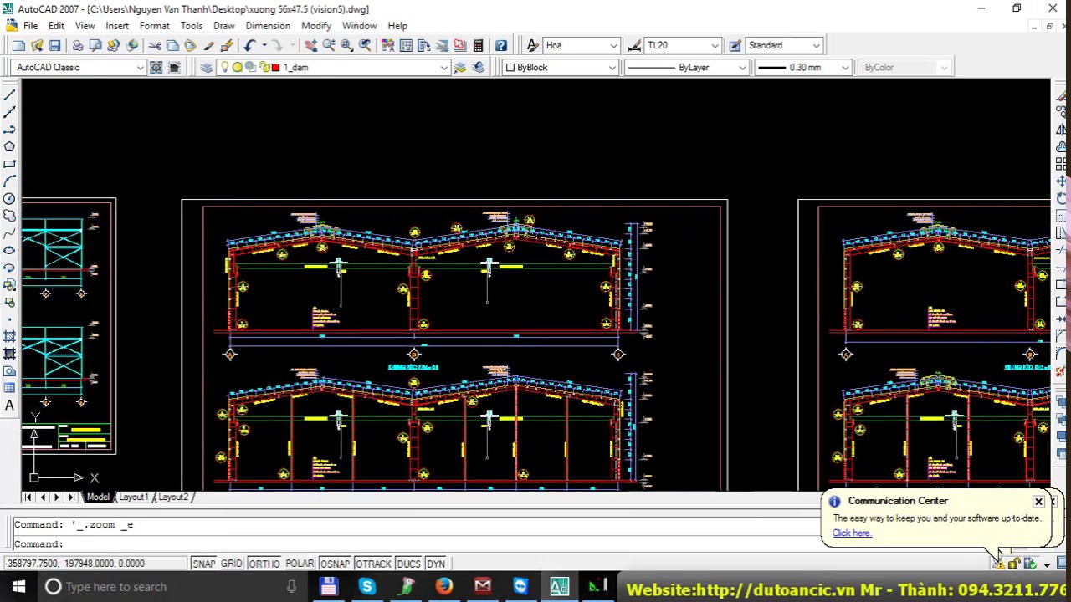Open Layer Properties Manager icon
The width and height of the screenshot is (1071, 602).
(x=206, y=67)
